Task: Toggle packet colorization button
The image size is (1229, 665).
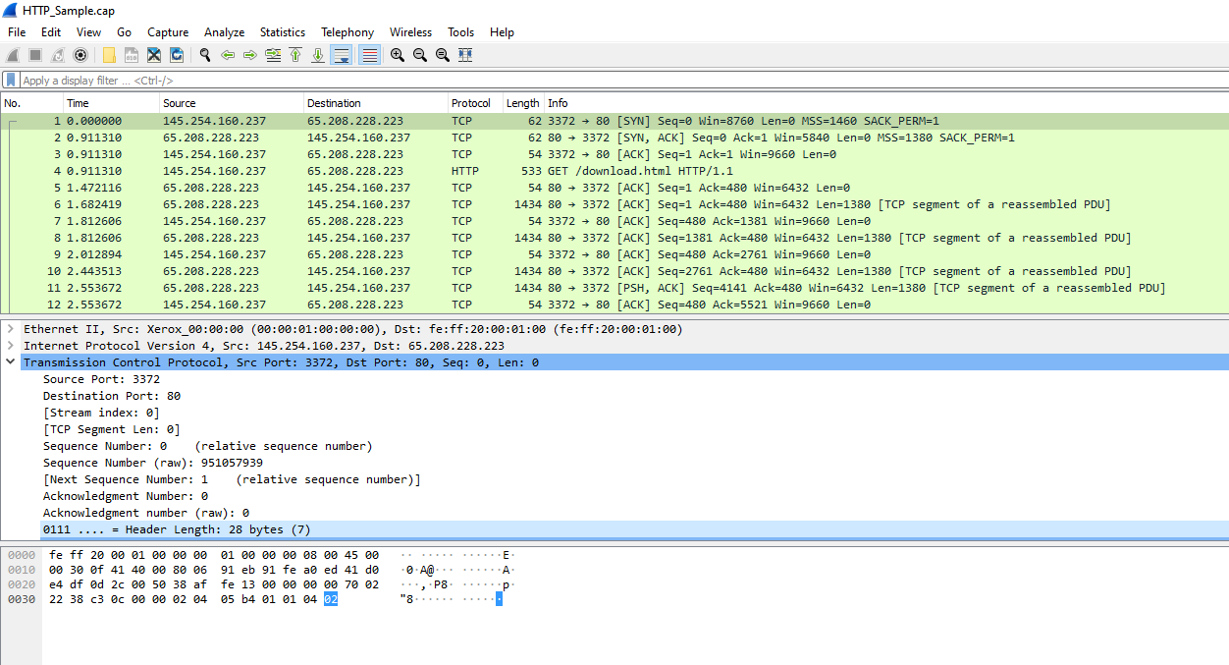Action: 369,55
